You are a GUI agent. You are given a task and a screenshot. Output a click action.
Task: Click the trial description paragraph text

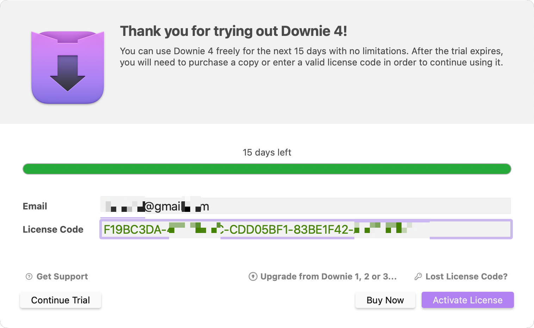311,57
